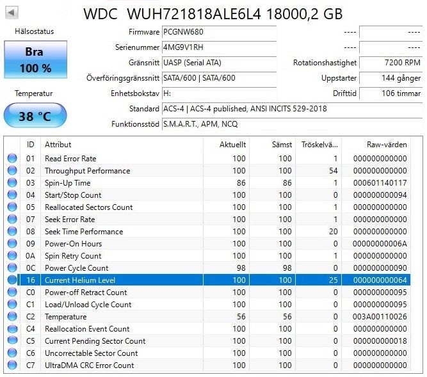Select the UltraDMA CRC Error Count text
Screen dimensions: 427x377
click(x=90, y=365)
